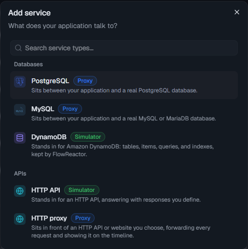Click the description mentioning MariaDB database
Image resolution: width=248 pixels, height=249 pixels.
(124, 118)
